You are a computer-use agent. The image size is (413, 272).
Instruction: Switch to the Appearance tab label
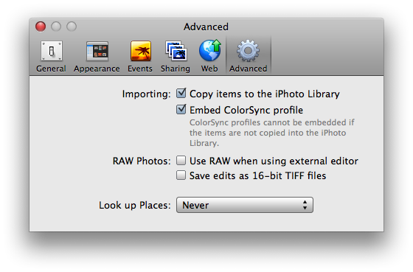(97, 69)
